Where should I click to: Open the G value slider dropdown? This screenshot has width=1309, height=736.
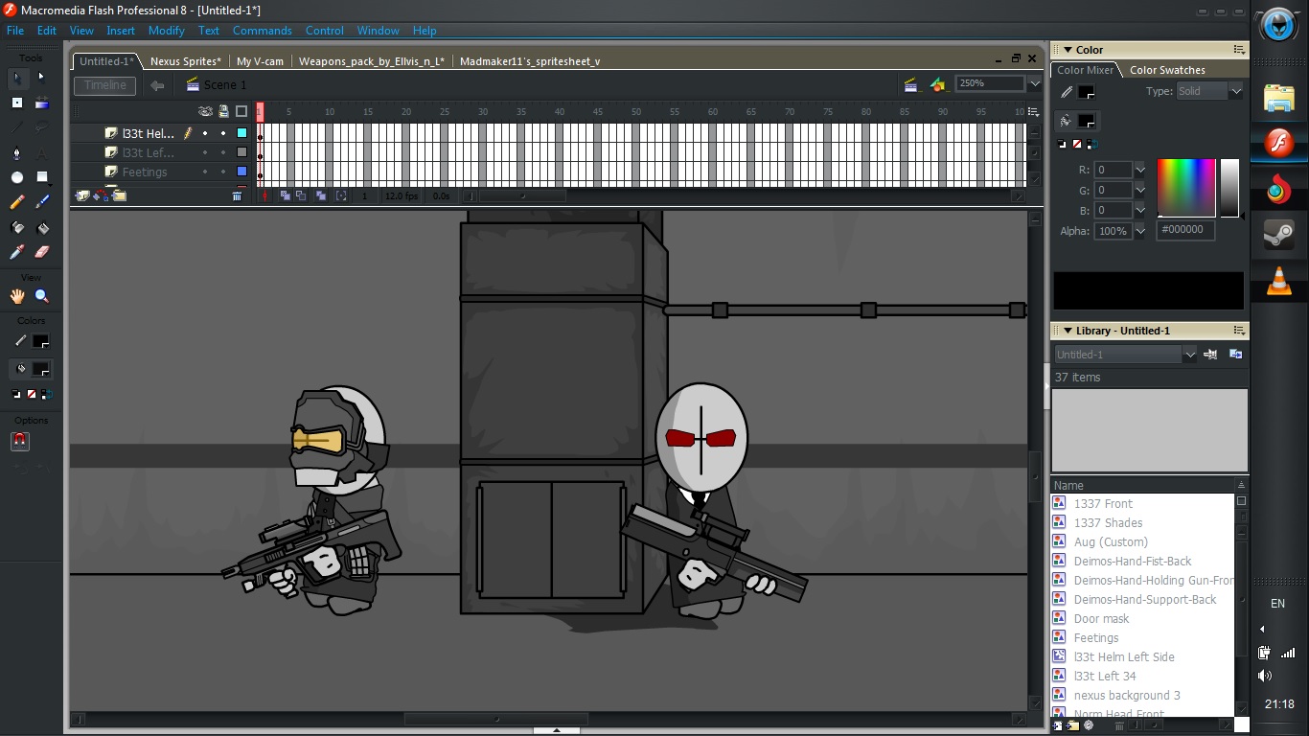[1140, 190]
